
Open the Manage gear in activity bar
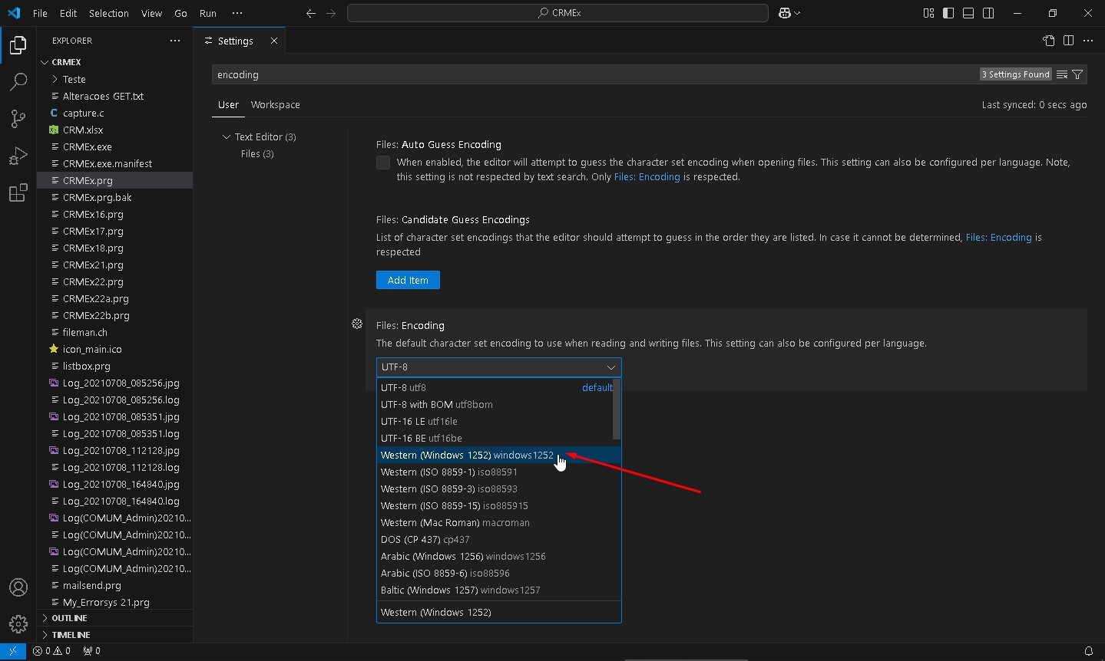pos(18,623)
